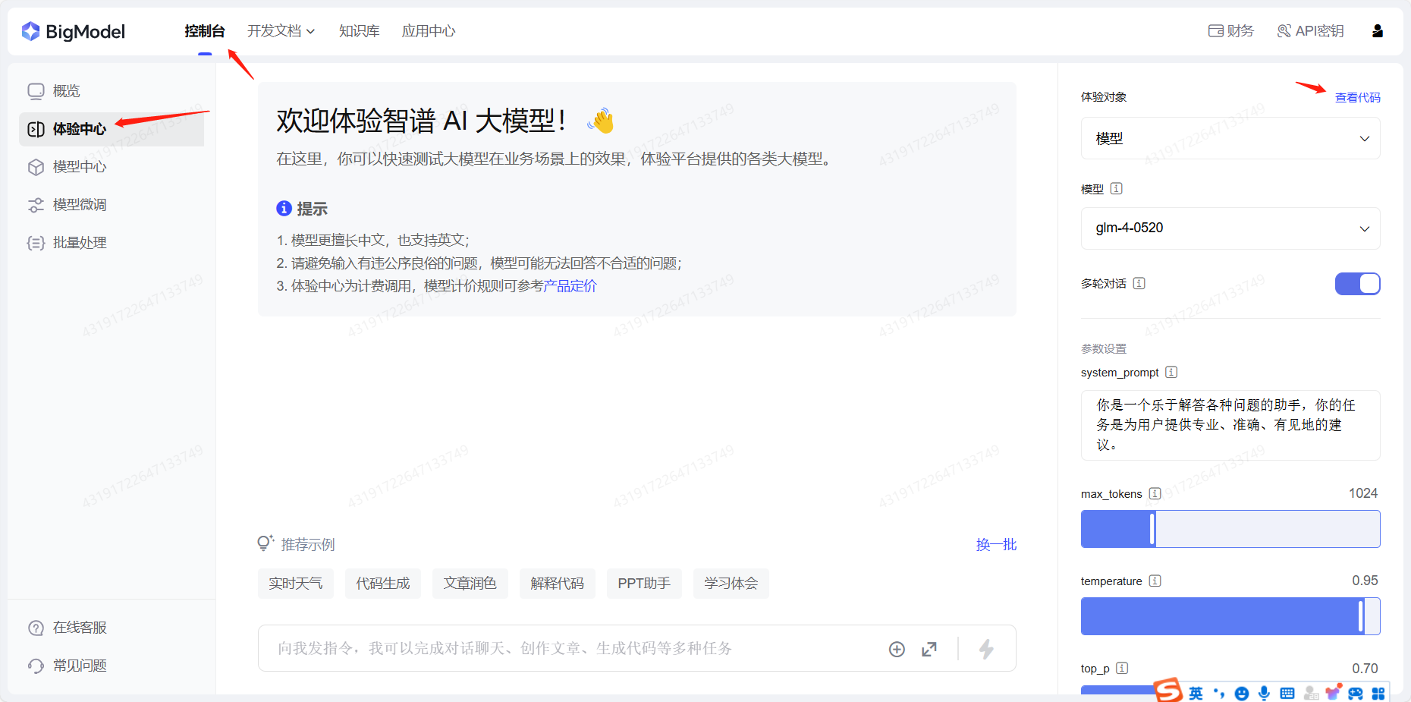Open the 概览 overview icon in sidebar
1411x702 pixels.
(x=36, y=91)
